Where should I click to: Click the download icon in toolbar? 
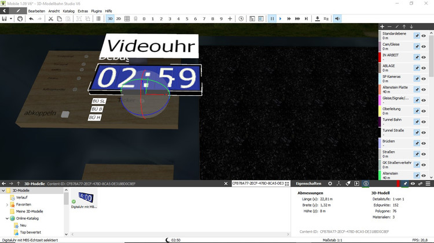(318, 19)
